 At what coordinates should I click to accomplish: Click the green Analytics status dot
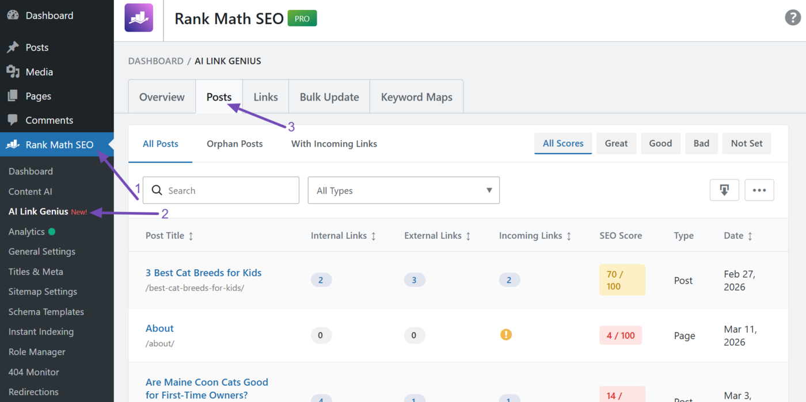[52, 232]
